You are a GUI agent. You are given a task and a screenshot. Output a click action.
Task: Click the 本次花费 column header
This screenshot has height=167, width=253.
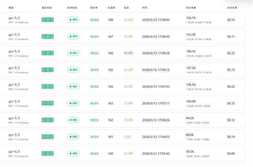232,8
